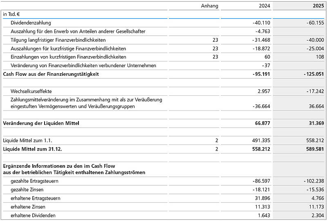
Task: Click Veränderung der Liquiden Mittel row label
Action: pyautogui.click(x=41, y=123)
